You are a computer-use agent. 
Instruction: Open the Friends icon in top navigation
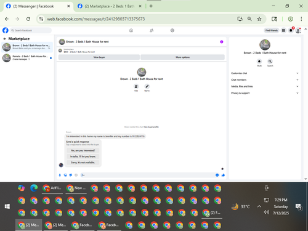[152, 30]
